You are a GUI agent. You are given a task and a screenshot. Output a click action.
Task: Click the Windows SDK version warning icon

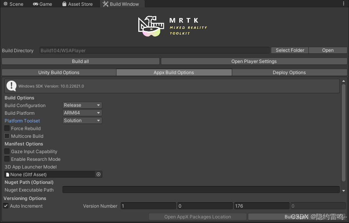(x=11, y=86)
